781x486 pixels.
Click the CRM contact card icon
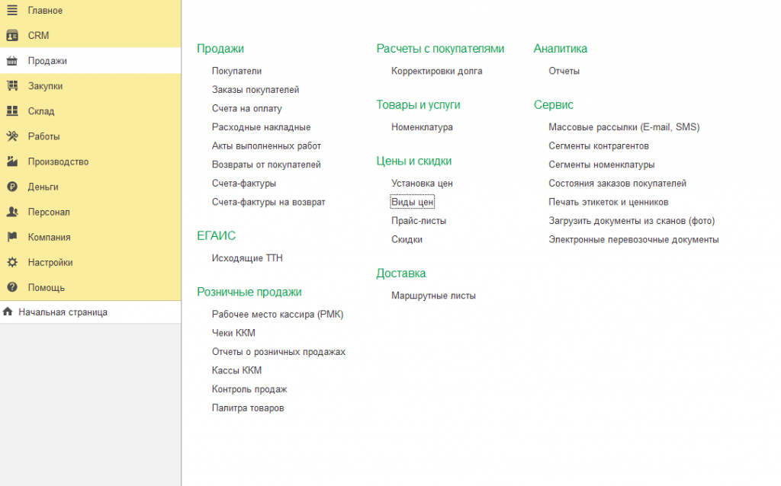click(x=12, y=35)
